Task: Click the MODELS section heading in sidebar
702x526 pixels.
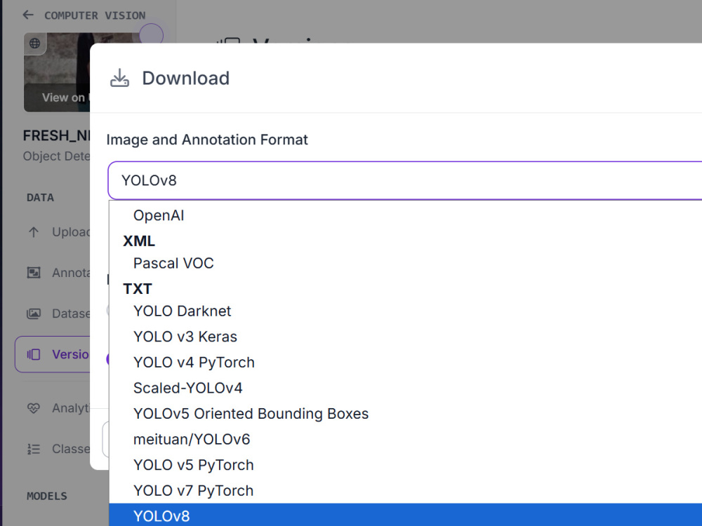Action: tap(47, 496)
